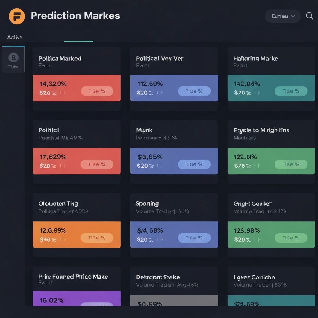Viewport: 318px width, 318px height.
Task: Expand the chevron next to Euriees
Action: (293, 16)
